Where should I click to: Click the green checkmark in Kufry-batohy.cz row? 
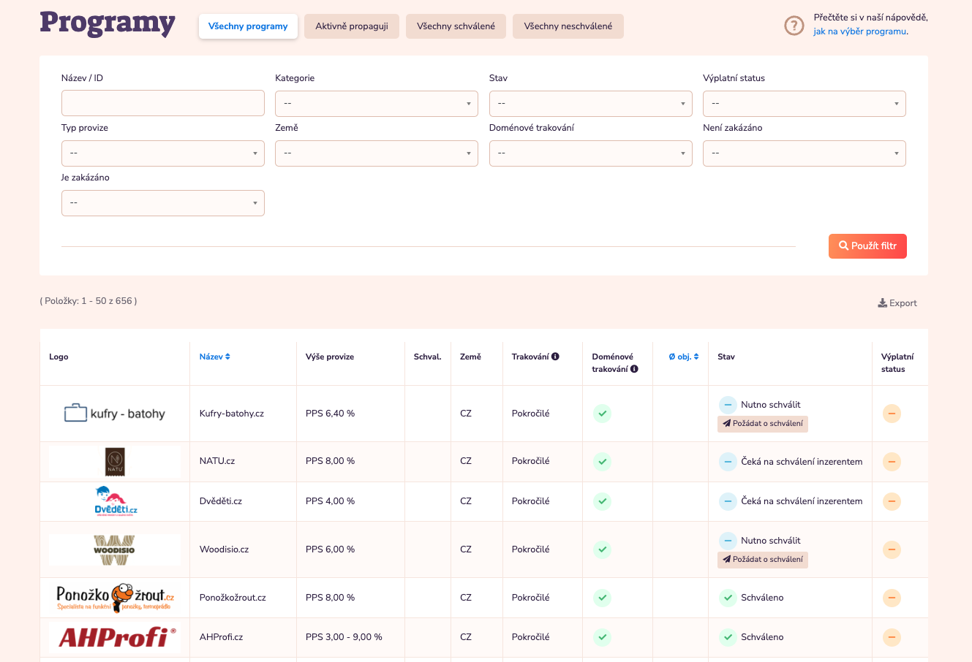(x=602, y=414)
